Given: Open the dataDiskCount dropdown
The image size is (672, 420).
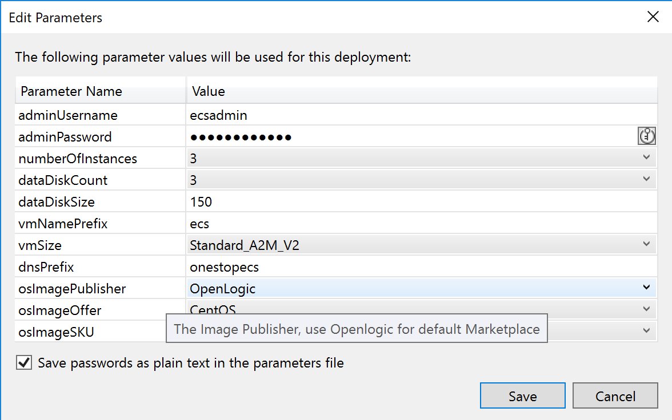Looking at the screenshot, I should click(x=646, y=179).
